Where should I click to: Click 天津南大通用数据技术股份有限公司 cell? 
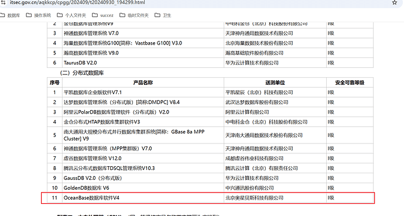click(x=275, y=135)
